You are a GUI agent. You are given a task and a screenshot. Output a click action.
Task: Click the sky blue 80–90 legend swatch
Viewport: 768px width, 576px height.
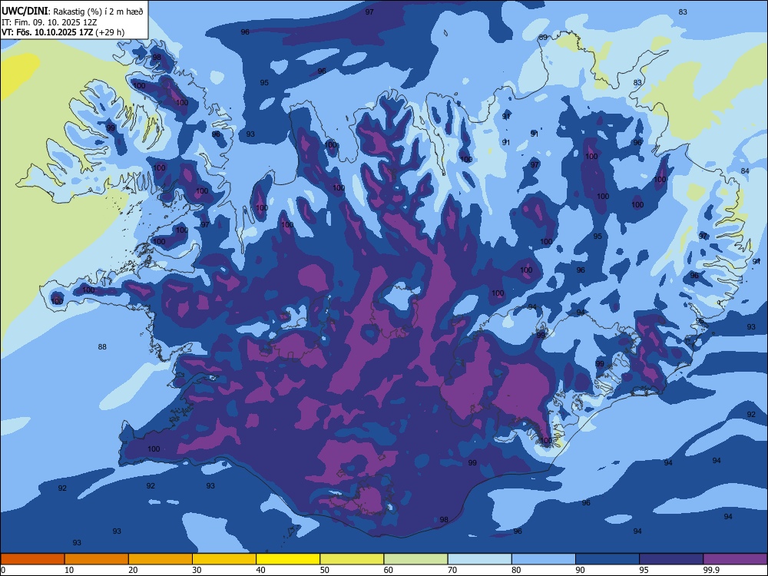(x=544, y=559)
